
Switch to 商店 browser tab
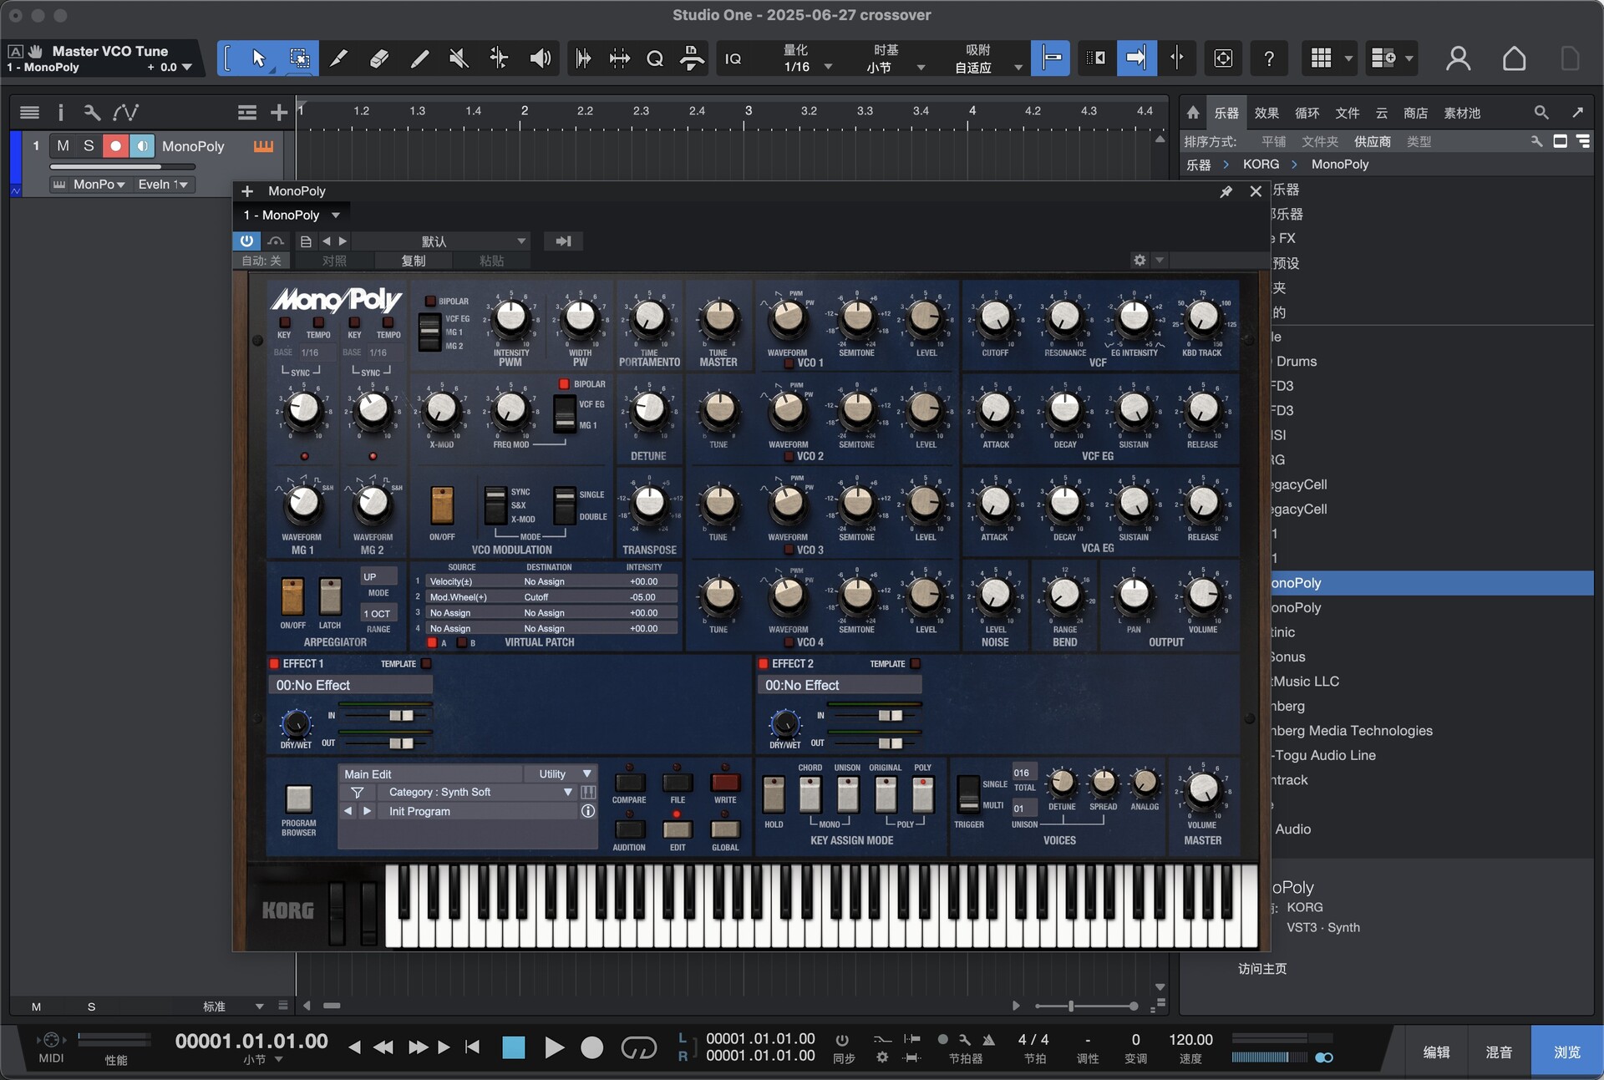pos(1415,113)
